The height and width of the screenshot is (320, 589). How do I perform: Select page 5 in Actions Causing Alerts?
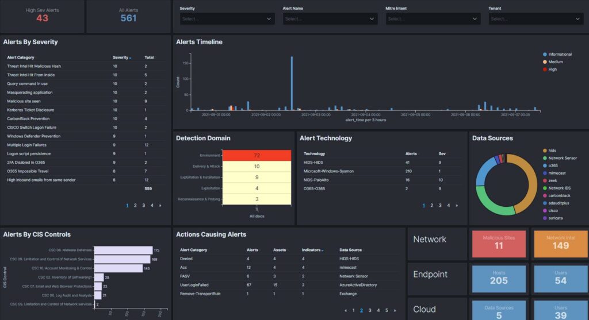coord(387,311)
